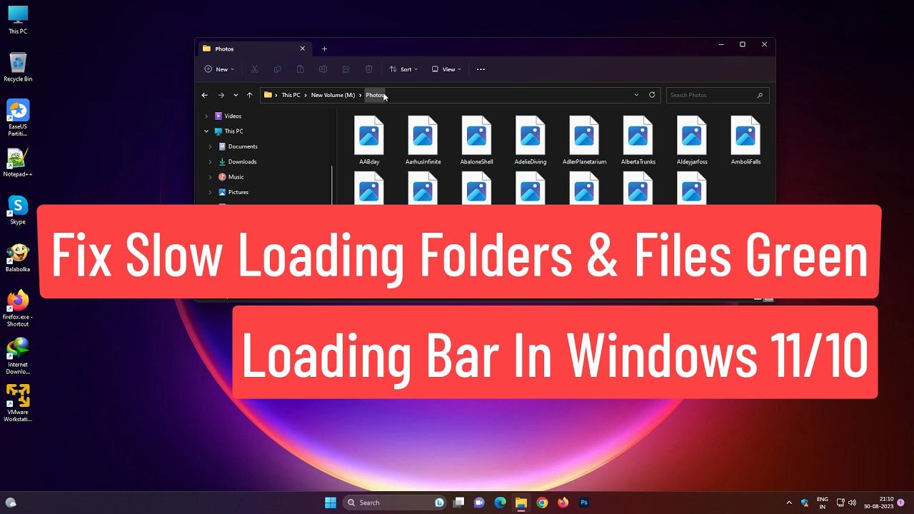914x514 pixels.
Task: Click the Recycle Bin desktop icon
Action: (18, 67)
